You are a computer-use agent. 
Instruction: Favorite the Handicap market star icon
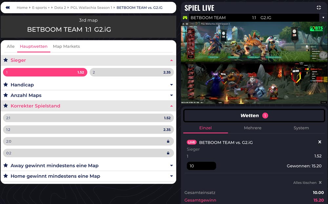(x=6, y=84)
